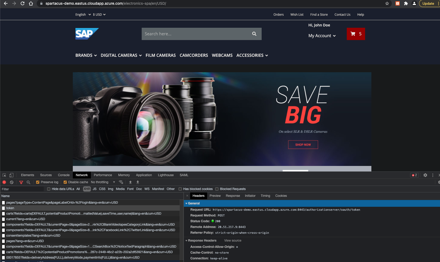Open the shopping cart with 5 items

[356, 34]
